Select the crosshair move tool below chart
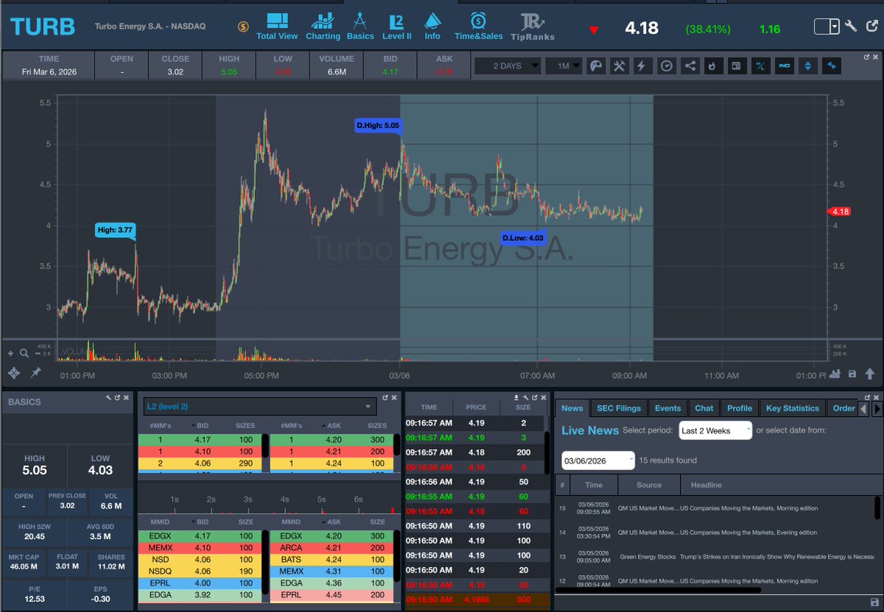 coord(13,373)
